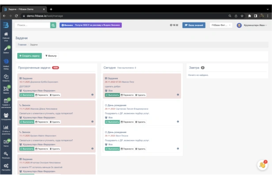
Task: Open Сотрудники section in the sidebar
Action: pyautogui.click(x=6, y=116)
